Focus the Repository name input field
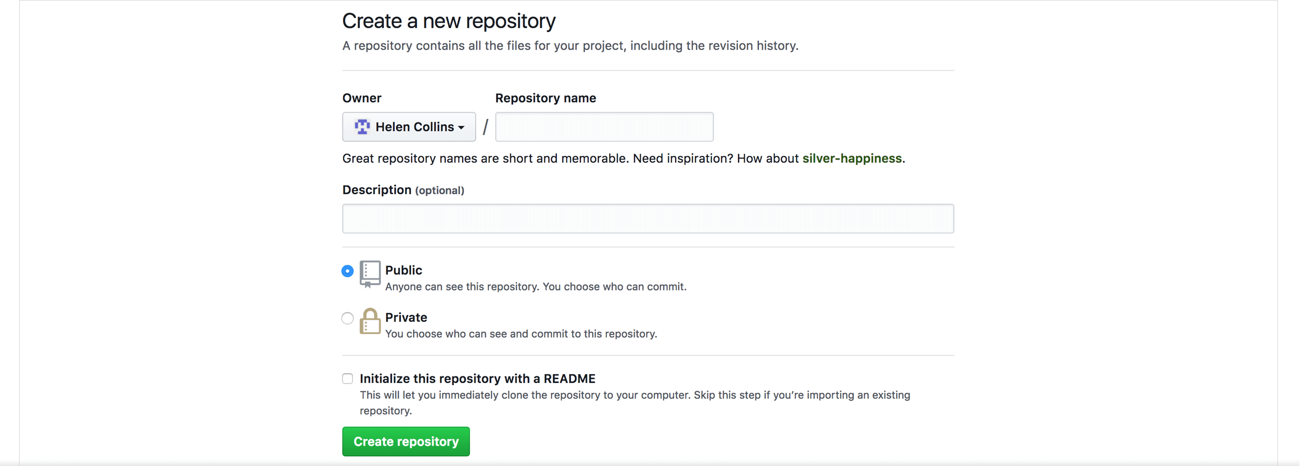Image resolution: width=1306 pixels, height=466 pixels. (x=604, y=127)
